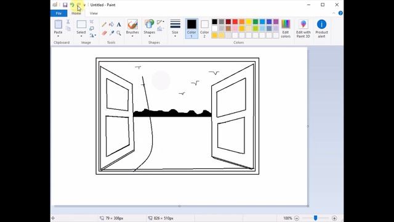This screenshot has width=394, height=222.
Task: Pick the lime green color swatch
Action: coord(255,28)
